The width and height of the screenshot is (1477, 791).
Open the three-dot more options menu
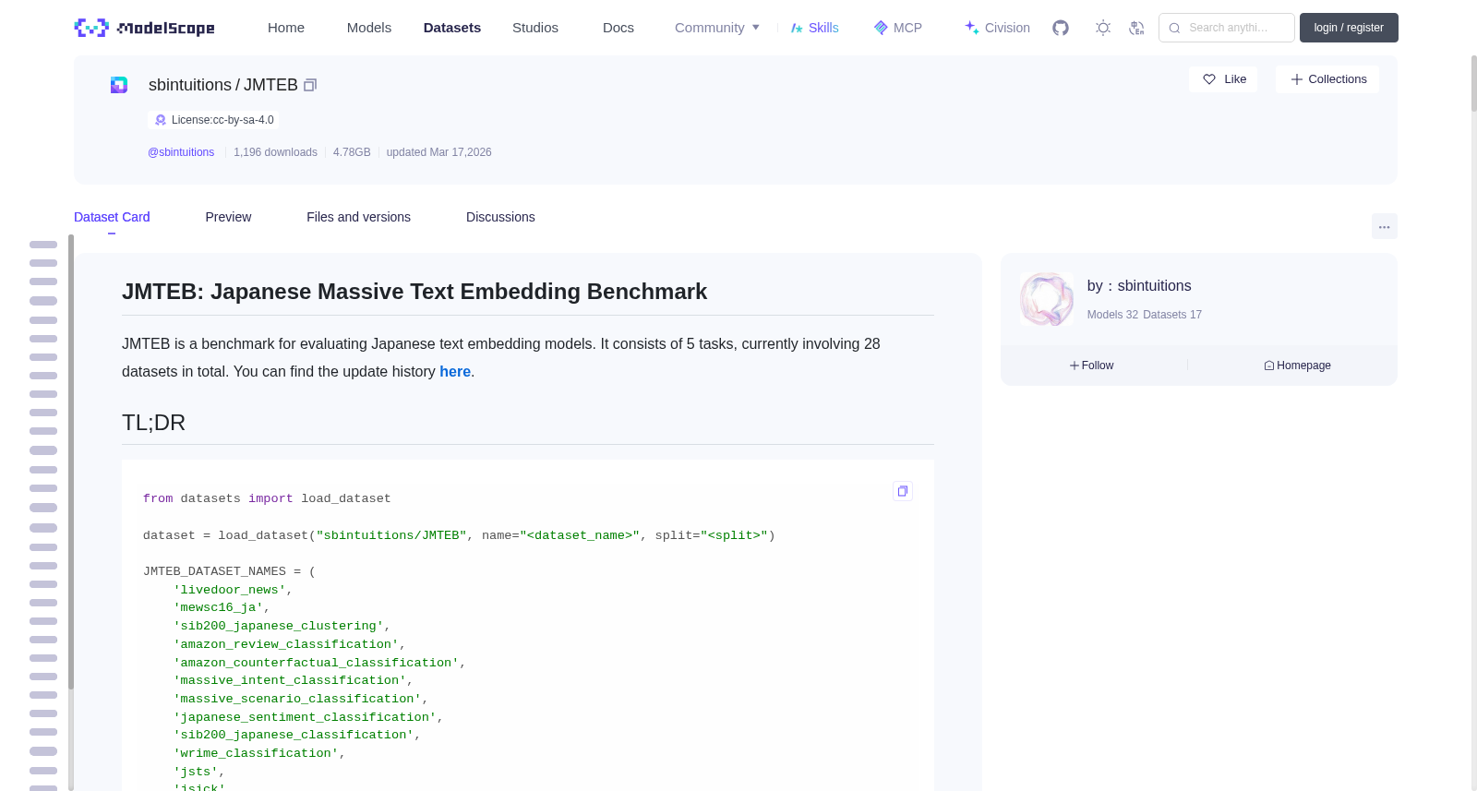pyautogui.click(x=1384, y=226)
